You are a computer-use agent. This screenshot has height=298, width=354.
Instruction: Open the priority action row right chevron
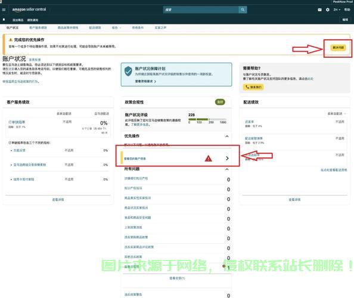[x=227, y=159]
